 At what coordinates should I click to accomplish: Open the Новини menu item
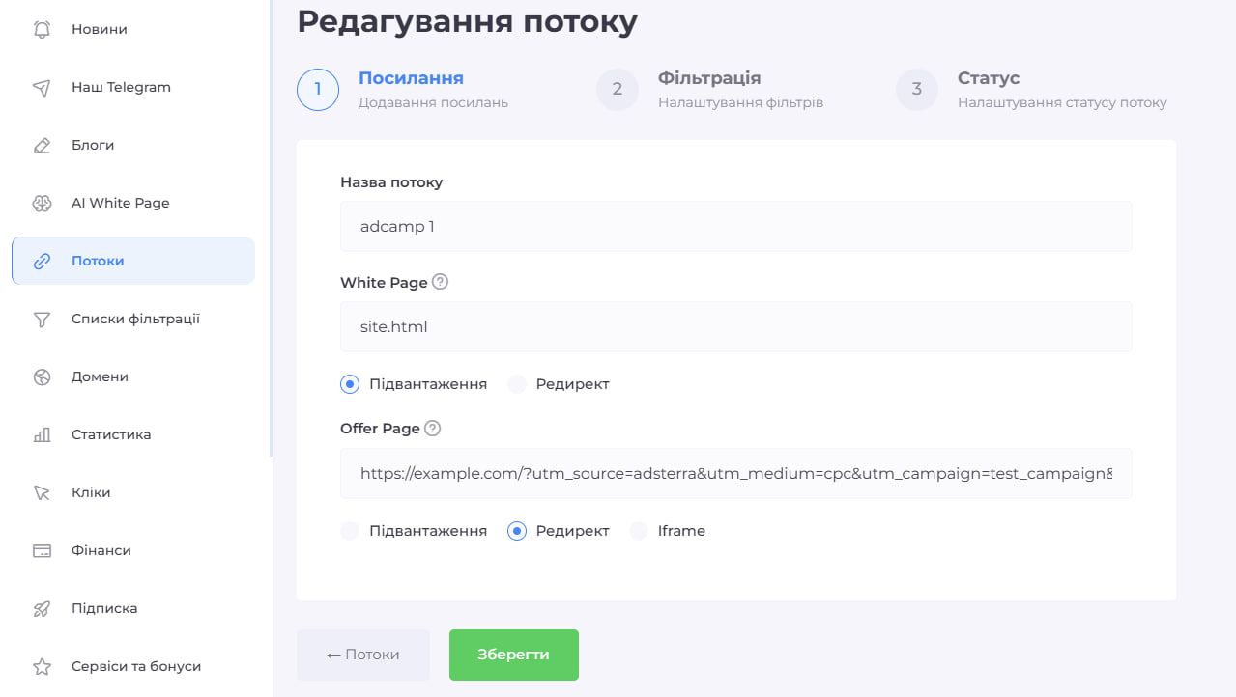click(133, 29)
